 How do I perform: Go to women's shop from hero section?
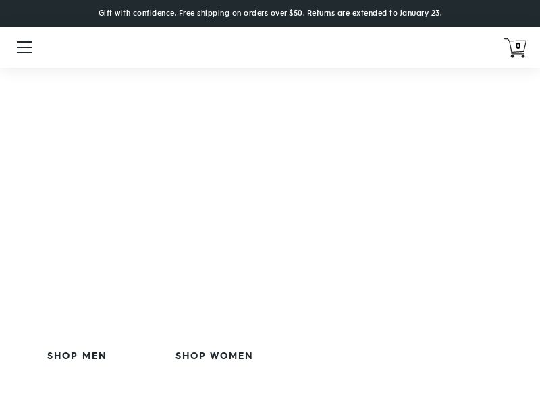tap(214, 356)
